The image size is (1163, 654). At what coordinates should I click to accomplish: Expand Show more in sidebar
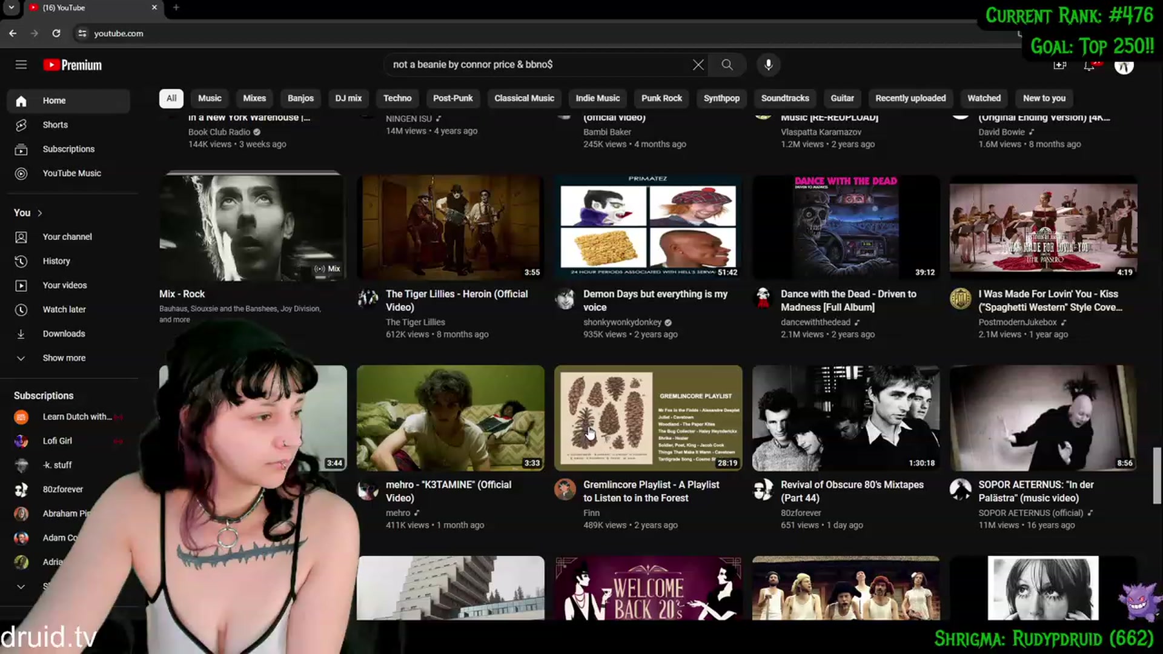[x=68, y=358]
